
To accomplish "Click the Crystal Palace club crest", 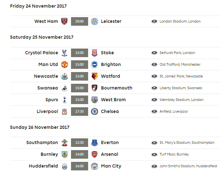I will [64, 53].
